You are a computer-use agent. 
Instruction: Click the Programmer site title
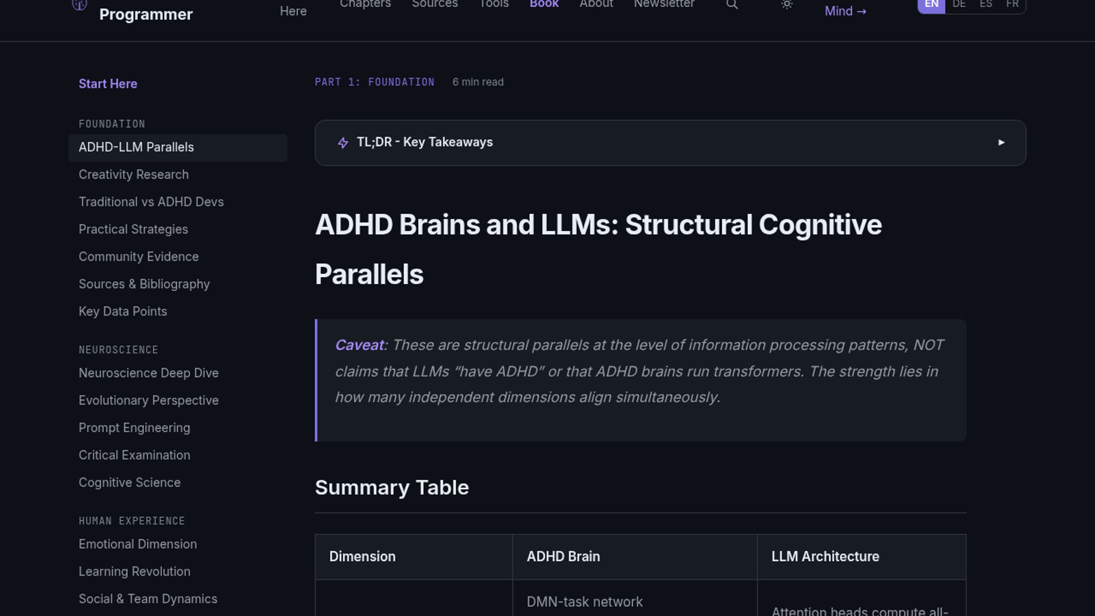146,14
